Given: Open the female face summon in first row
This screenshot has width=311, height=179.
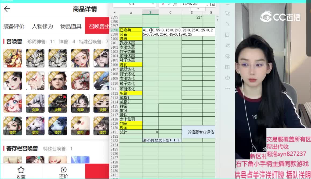Looking at the screenshot, I should pos(80,58).
